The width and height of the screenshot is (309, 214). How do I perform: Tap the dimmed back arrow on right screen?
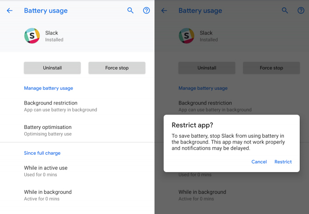point(164,11)
